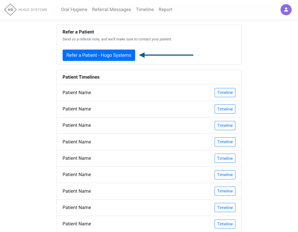The height and width of the screenshot is (232, 298).
Task: Open the ninth patient's Timeline button
Action: coord(225,224)
